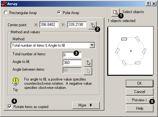158x117 pixels.
Task: Click the polar array preview thumbnail
Action: [x=131, y=51]
